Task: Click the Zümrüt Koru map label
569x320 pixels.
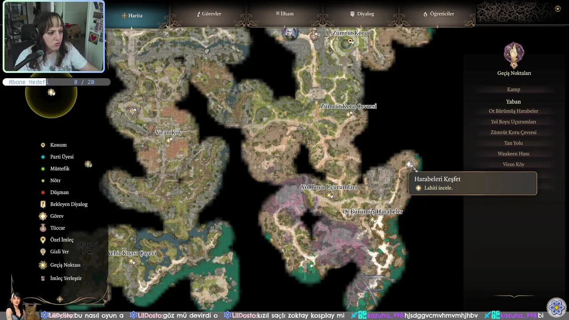Action: pyautogui.click(x=350, y=33)
